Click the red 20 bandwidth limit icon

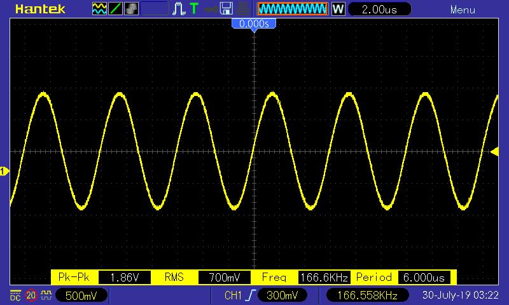(x=31, y=295)
